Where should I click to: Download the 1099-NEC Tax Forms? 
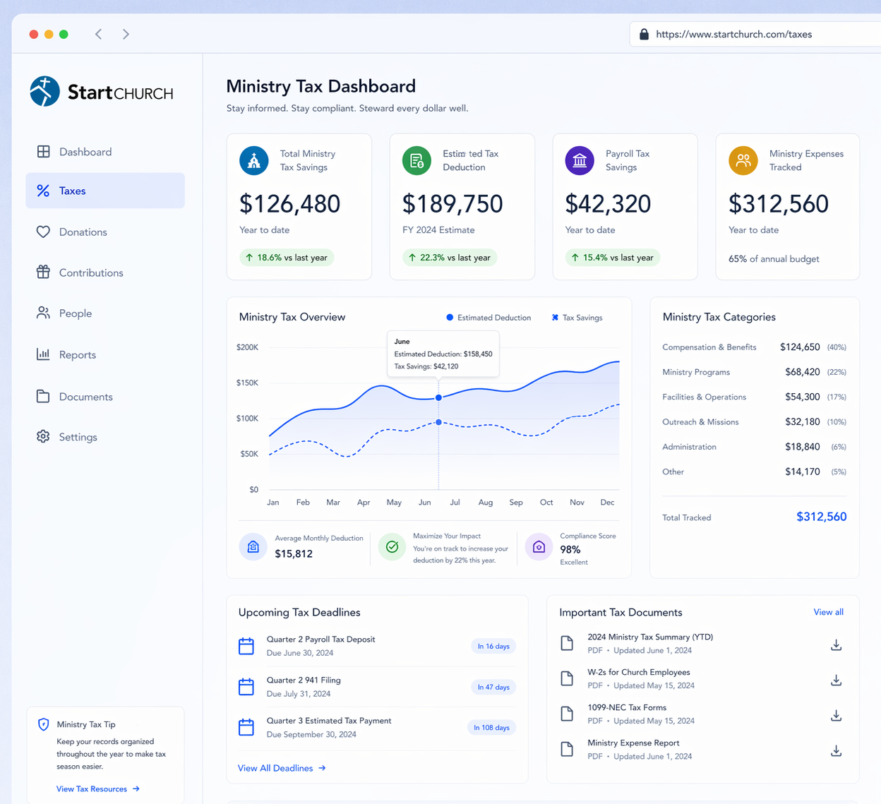tap(836, 715)
